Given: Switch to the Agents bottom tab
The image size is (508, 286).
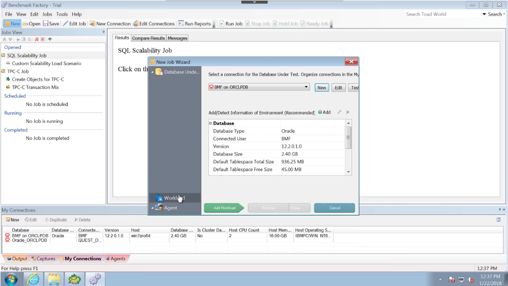Looking at the screenshot, I should tap(116, 259).
